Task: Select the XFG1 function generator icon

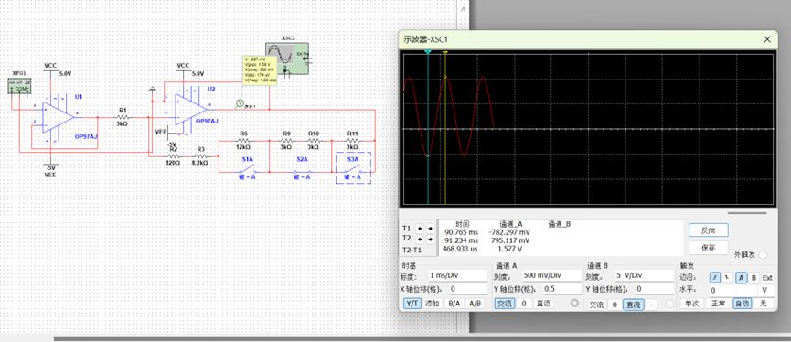Action: click(20, 86)
